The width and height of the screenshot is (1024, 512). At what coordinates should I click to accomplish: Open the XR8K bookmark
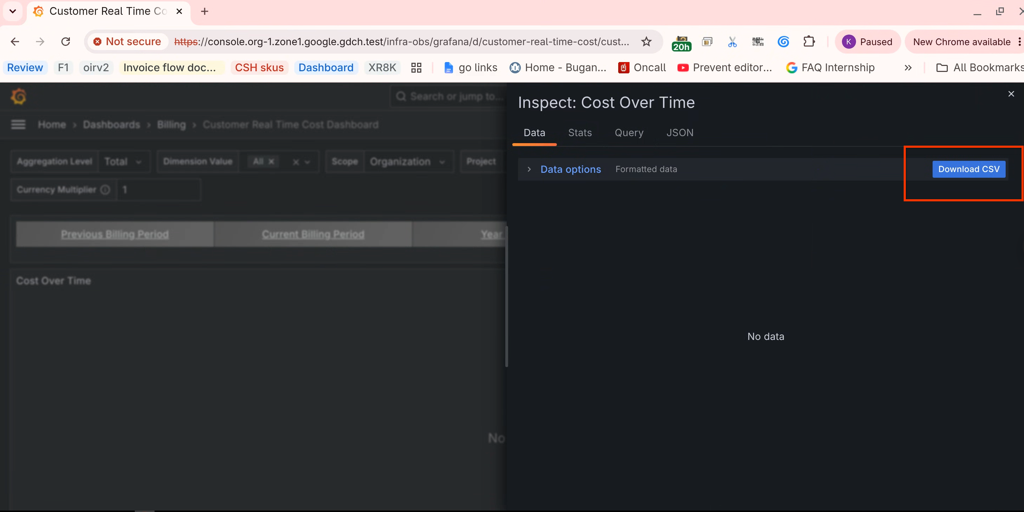click(x=382, y=67)
